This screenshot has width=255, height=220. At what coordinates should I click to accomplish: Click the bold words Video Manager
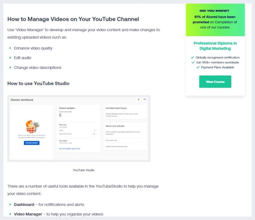[x=28, y=214]
